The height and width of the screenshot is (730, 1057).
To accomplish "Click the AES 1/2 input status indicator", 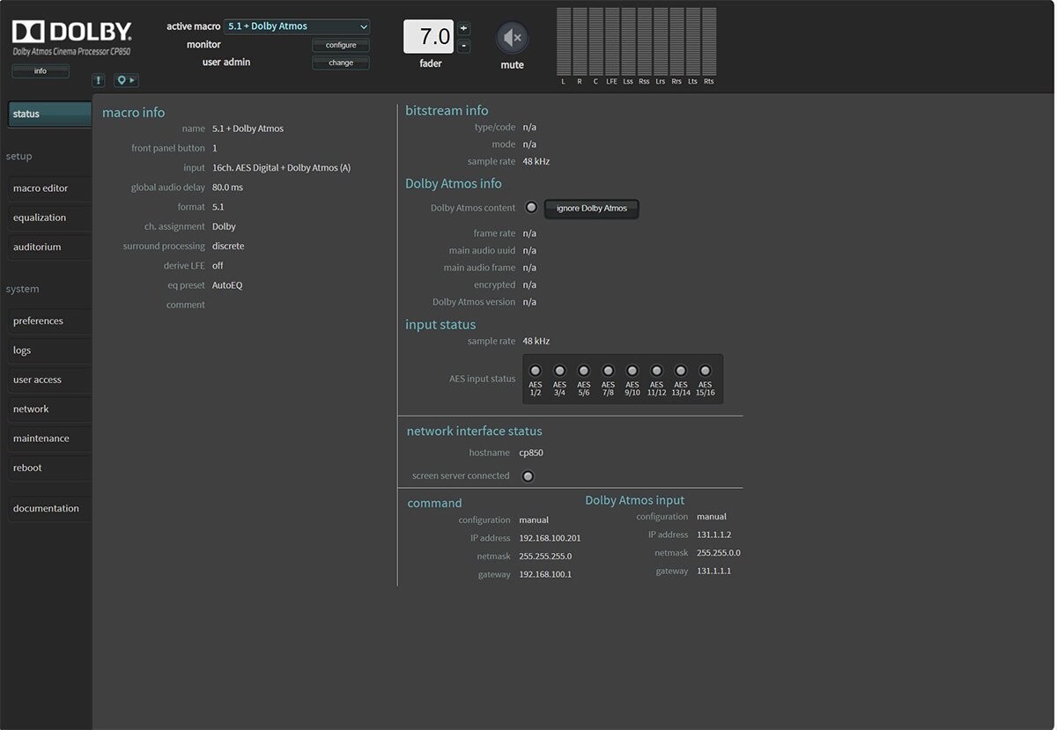I will point(536,371).
